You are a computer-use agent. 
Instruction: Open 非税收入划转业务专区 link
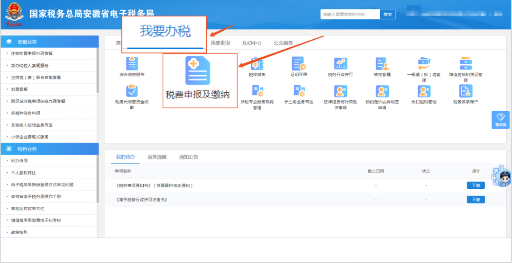[32, 125]
